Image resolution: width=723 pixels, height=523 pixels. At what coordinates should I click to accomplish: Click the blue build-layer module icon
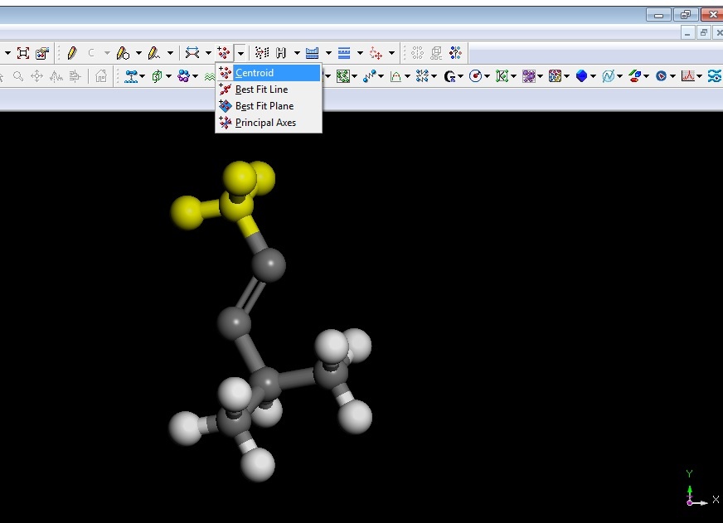[131, 76]
